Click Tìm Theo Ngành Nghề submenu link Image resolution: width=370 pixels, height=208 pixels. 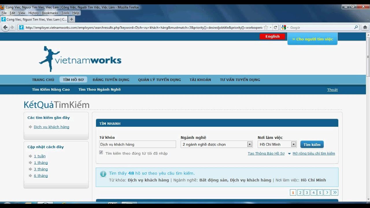[99, 90]
